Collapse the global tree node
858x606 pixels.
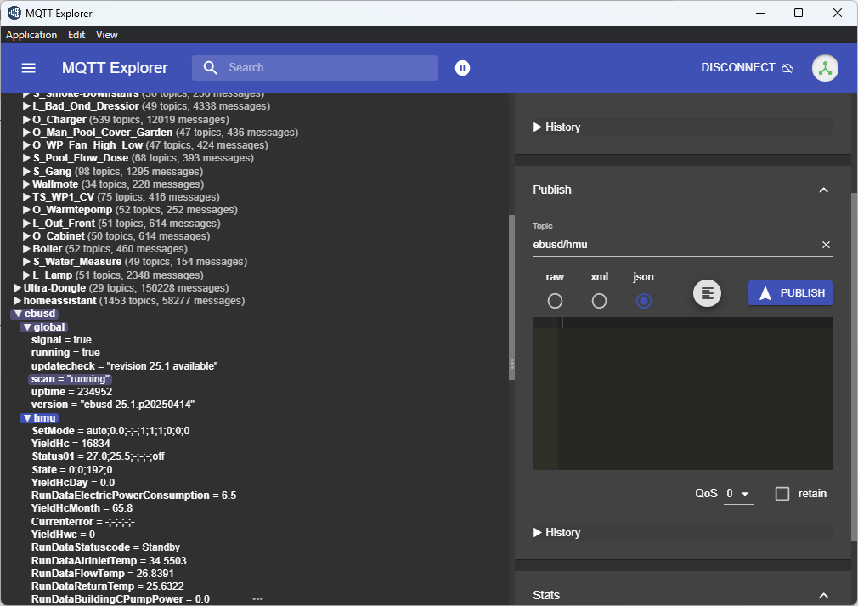click(27, 327)
